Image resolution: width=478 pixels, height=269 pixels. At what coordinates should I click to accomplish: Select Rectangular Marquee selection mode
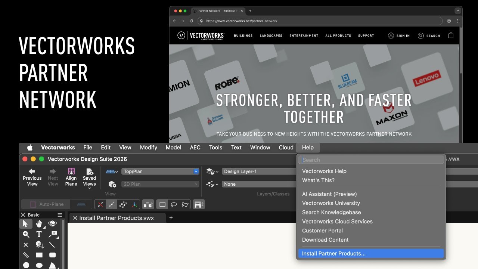click(162, 204)
